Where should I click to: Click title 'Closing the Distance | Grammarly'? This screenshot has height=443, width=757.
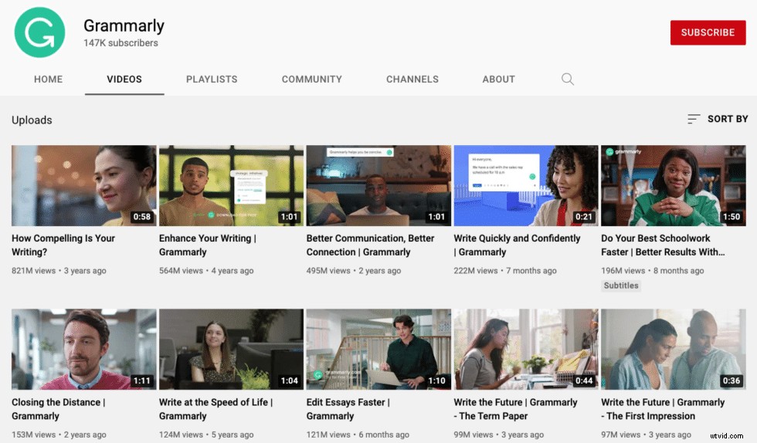[59, 409]
